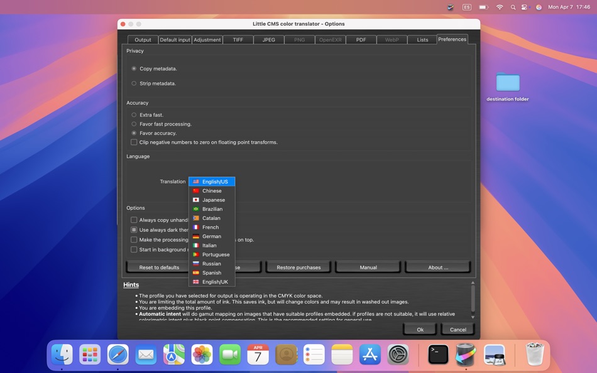This screenshot has width=597, height=373.
Task: Toggle Always copy unhandled checkbox
Action: 134,220
